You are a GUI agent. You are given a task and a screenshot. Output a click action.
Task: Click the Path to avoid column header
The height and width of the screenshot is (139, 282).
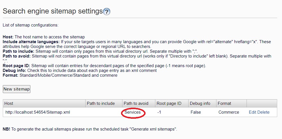(136, 103)
